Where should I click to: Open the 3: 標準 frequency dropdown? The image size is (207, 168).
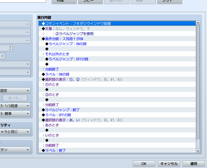pyautogui.click(x=15, y=114)
